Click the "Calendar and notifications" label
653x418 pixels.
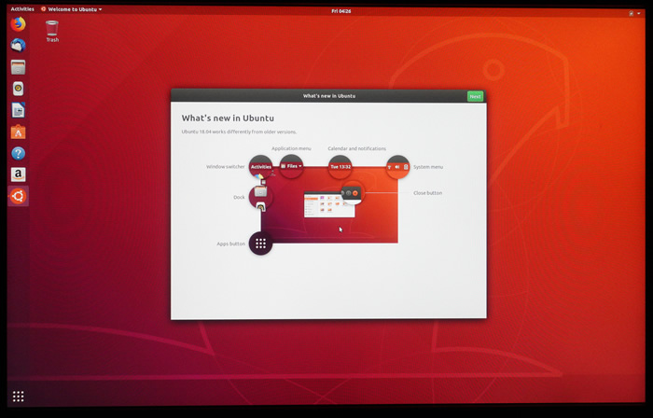click(x=357, y=148)
